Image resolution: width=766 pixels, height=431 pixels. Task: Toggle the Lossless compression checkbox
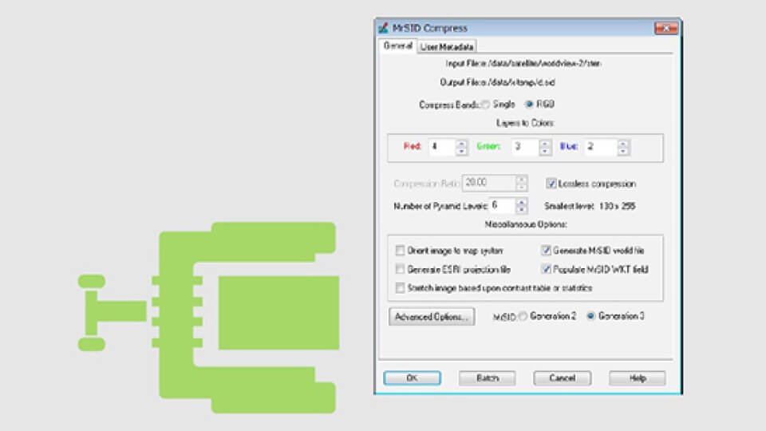click(551, 184)
